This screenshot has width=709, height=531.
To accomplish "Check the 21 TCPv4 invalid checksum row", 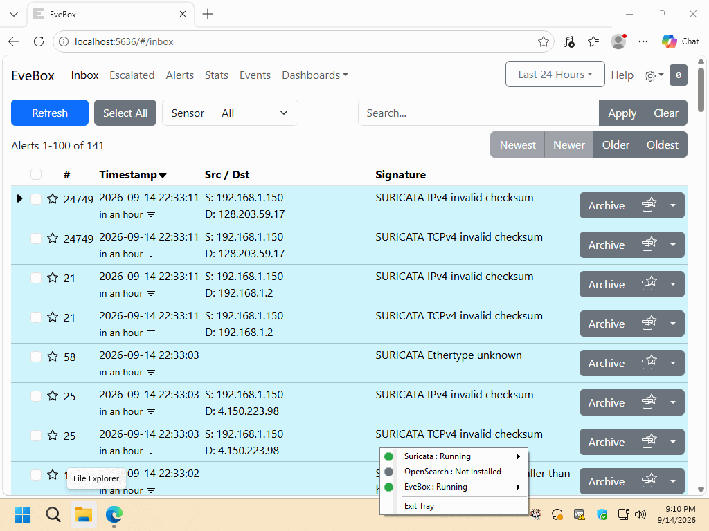I will (x=36, y=317).
